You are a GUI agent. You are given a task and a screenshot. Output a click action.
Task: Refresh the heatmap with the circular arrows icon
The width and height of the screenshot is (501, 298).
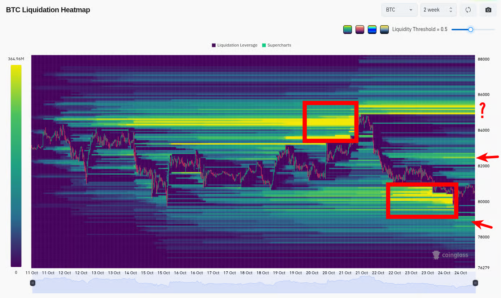(x=468, y=10)
